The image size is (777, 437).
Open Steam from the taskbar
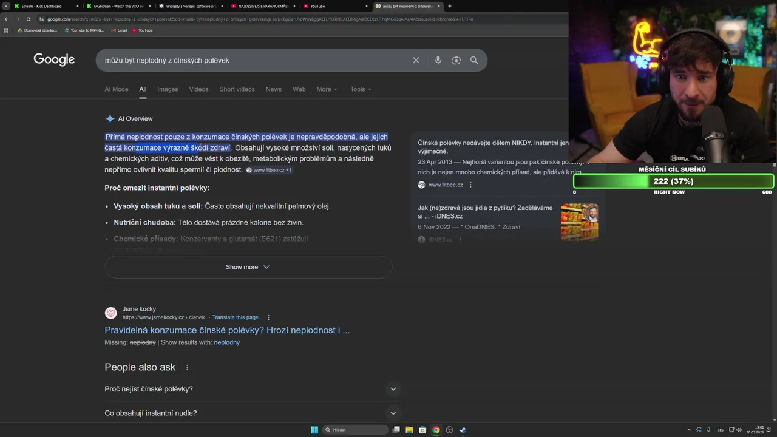pyautogui.click(x=463, y=430)
